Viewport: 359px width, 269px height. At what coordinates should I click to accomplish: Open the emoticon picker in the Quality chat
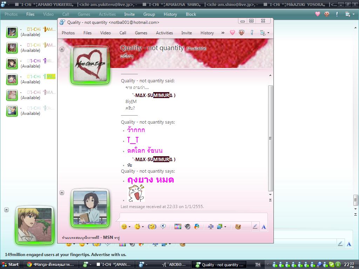[x=124, y=227]
